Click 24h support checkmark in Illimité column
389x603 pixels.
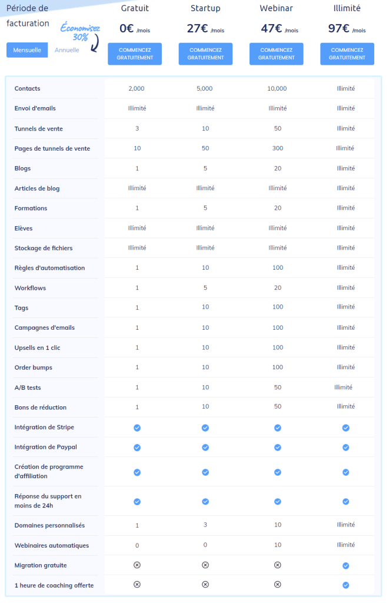[346, 502]
